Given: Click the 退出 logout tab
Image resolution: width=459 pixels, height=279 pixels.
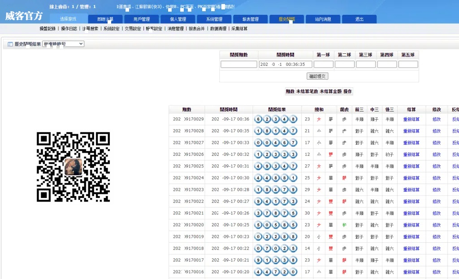Looking at the screenshot, I should [x=359, y=19].
